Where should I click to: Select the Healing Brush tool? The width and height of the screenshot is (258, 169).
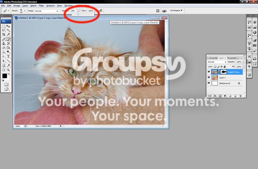[4, 39]
